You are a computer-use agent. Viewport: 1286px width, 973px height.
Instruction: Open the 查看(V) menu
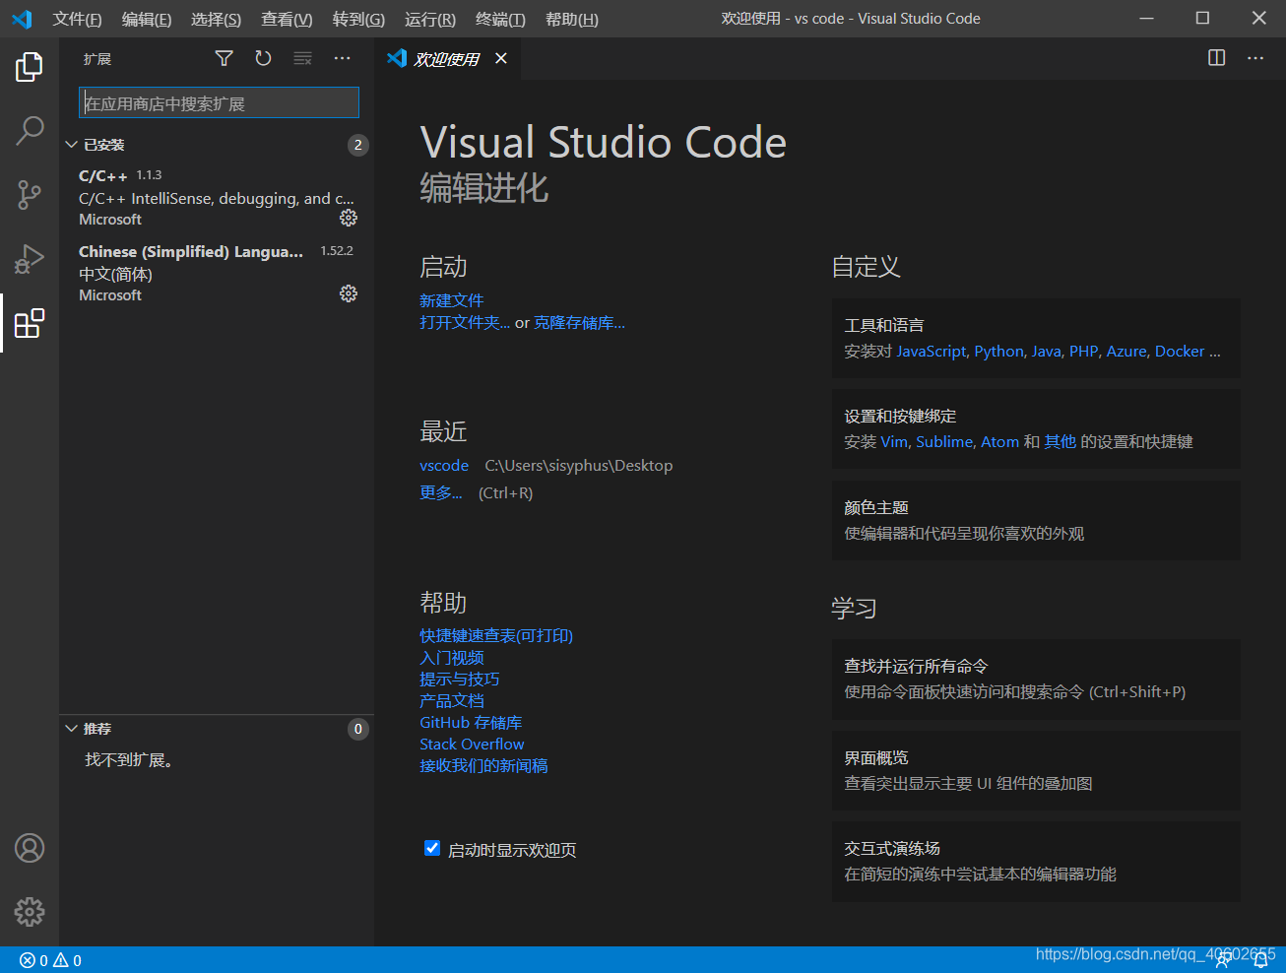pos(287,19)
